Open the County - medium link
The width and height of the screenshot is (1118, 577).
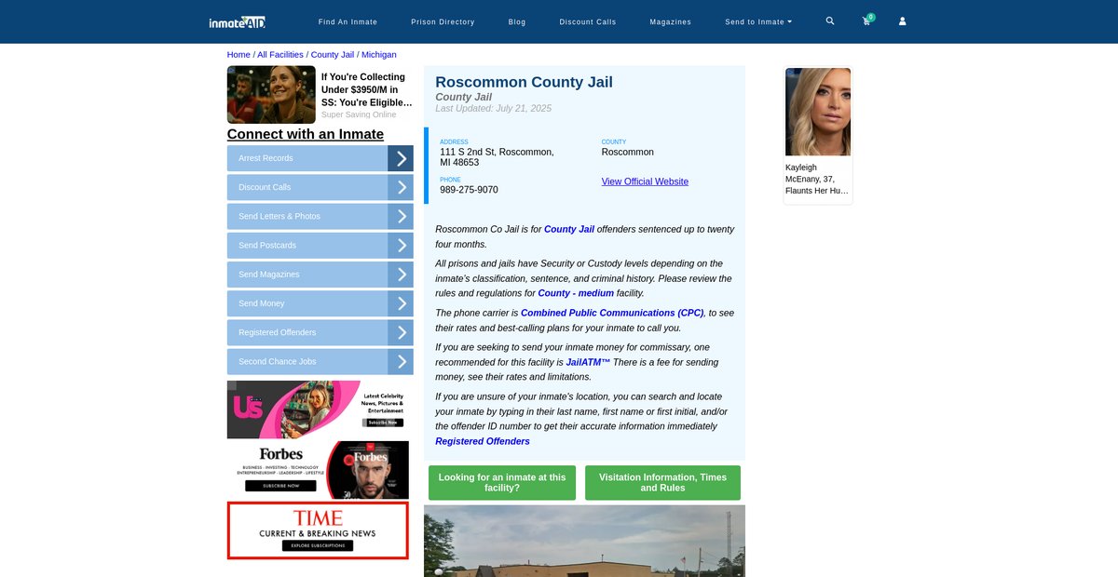tap(576, 293)
